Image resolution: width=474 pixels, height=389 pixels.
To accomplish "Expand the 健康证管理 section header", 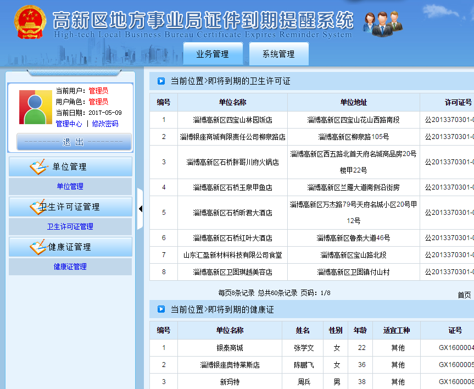I will point(70,247).
